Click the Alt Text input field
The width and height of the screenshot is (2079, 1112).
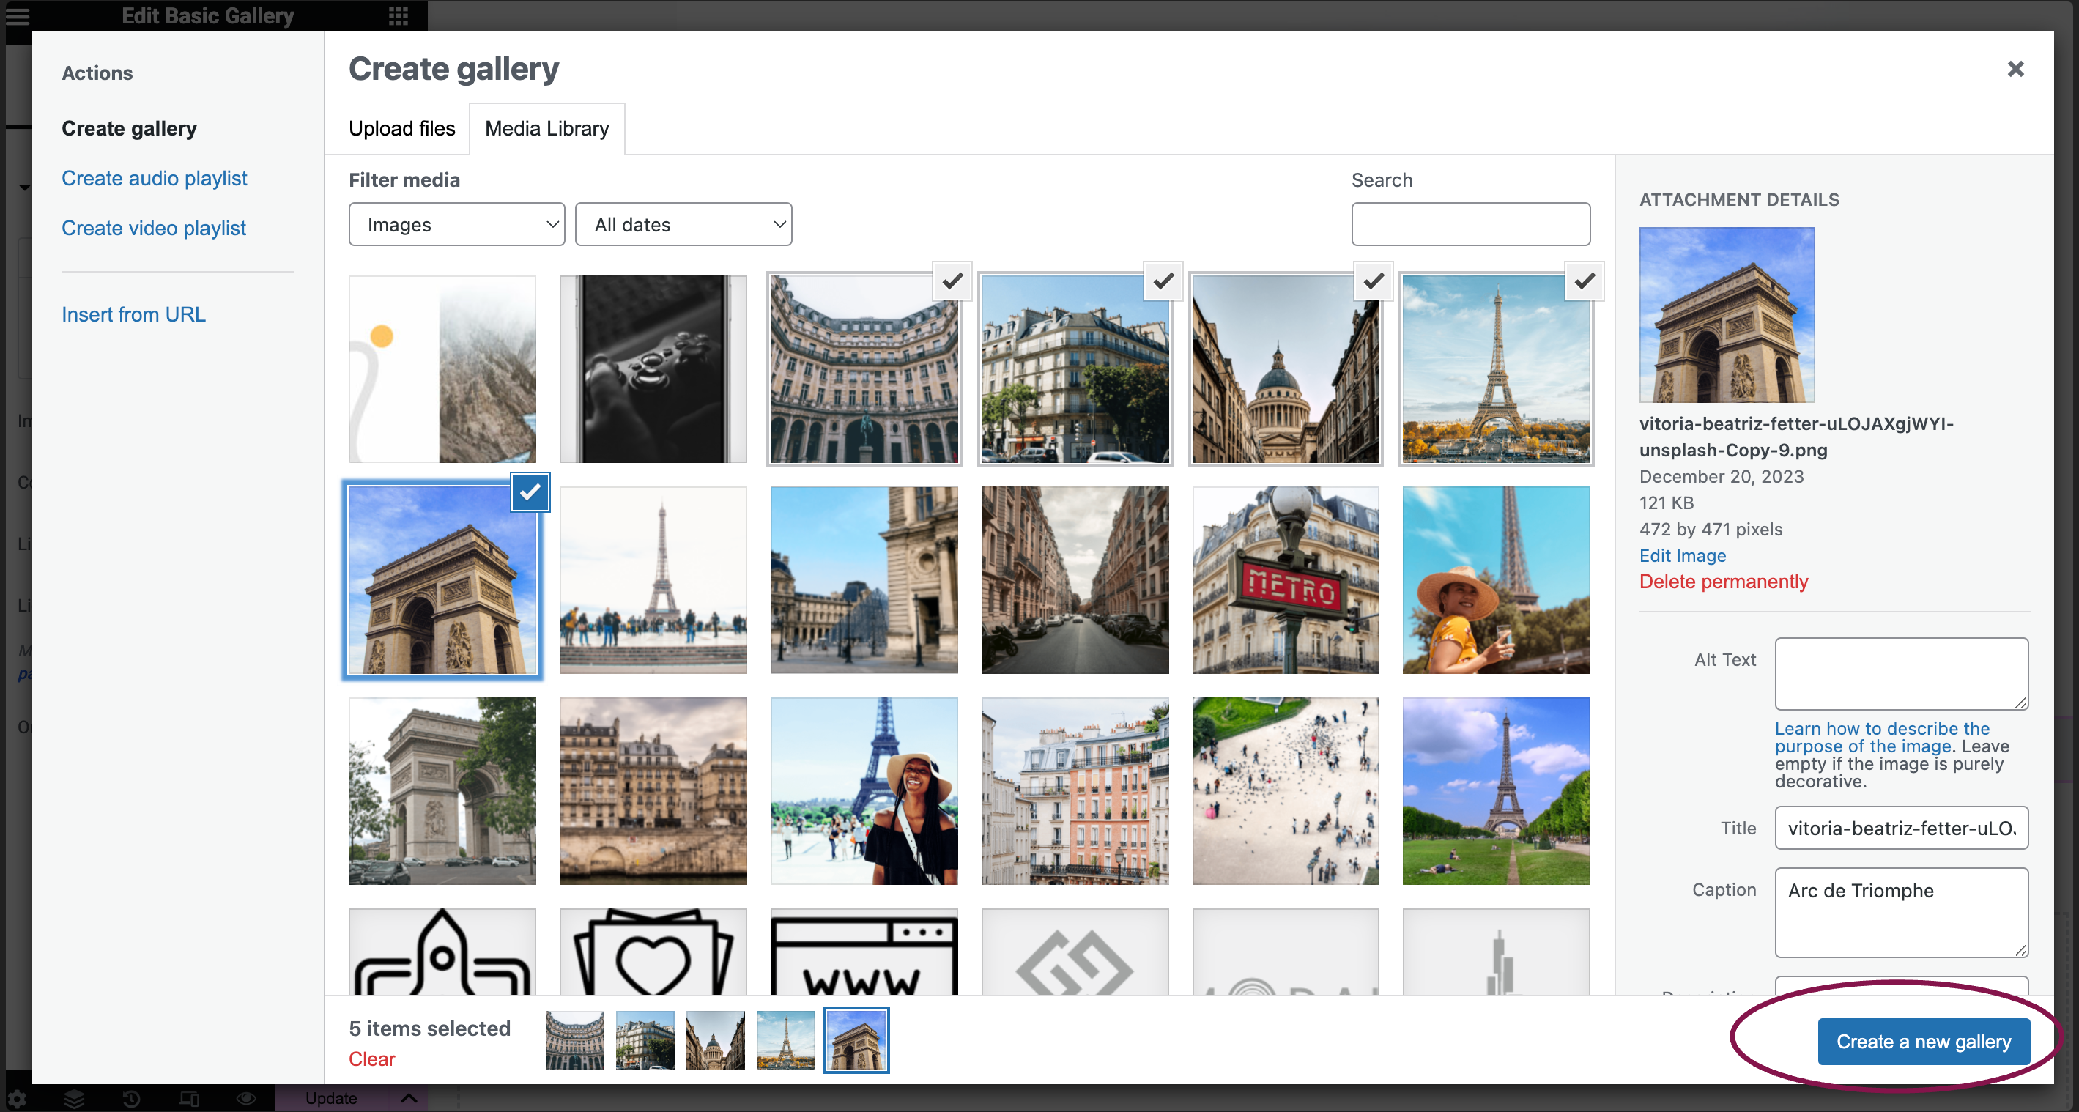(x=1902, y=673)
